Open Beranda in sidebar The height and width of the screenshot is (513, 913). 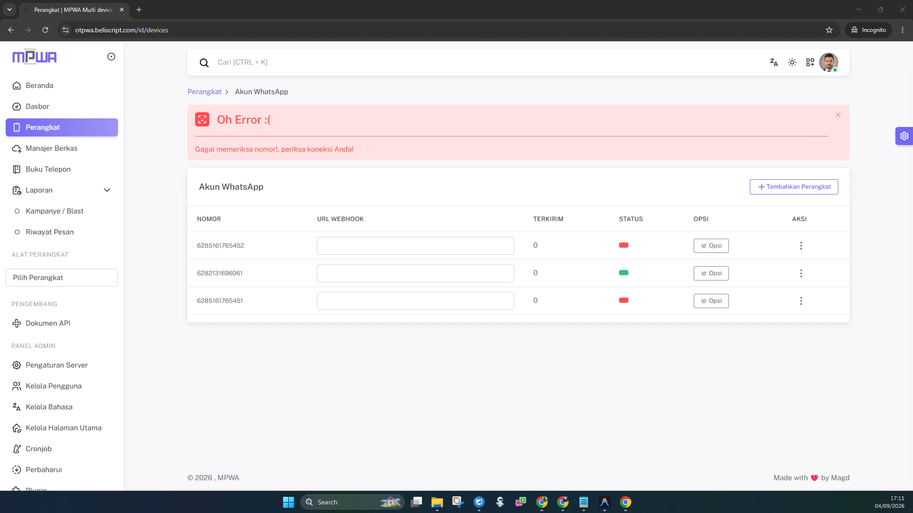point(62,86)
